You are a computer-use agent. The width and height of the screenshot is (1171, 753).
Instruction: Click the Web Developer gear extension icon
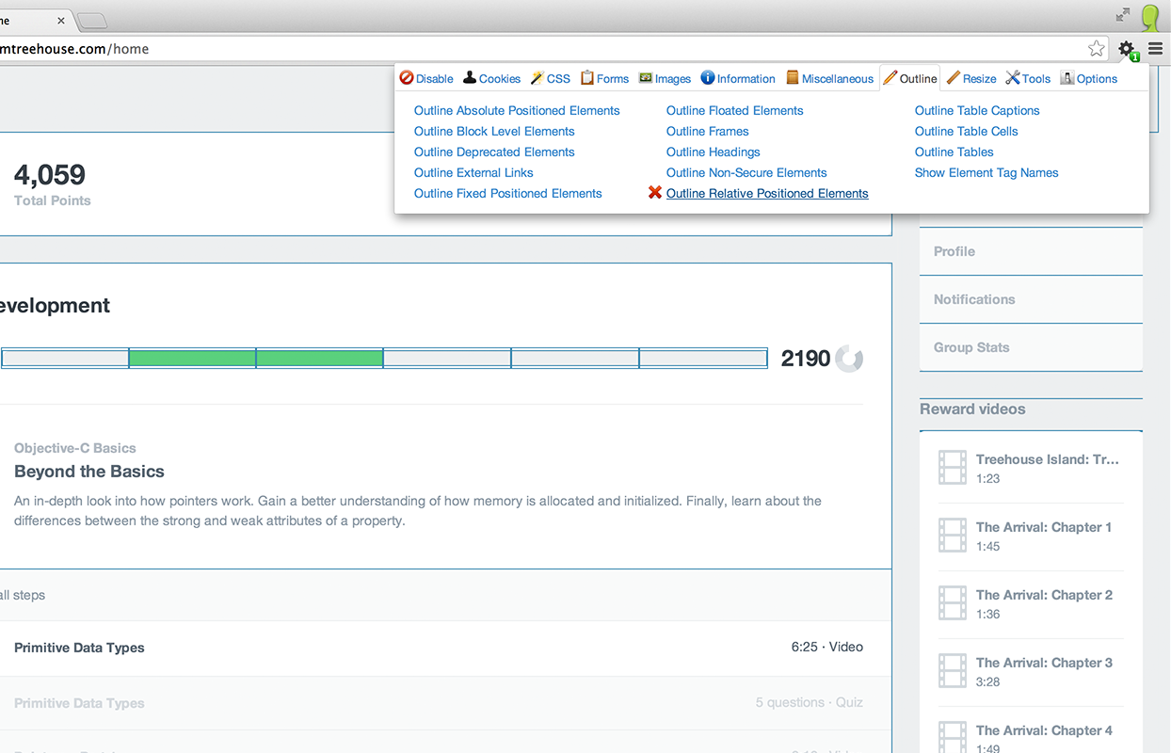click(1126, 49)
